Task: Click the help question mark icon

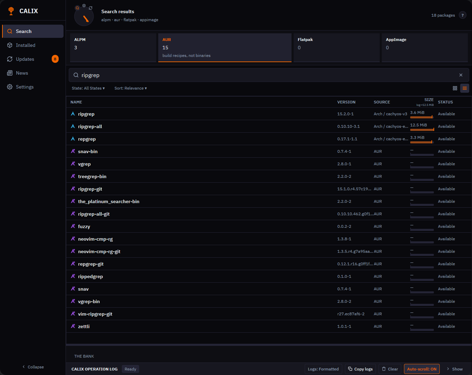Action: pos(462,15)
